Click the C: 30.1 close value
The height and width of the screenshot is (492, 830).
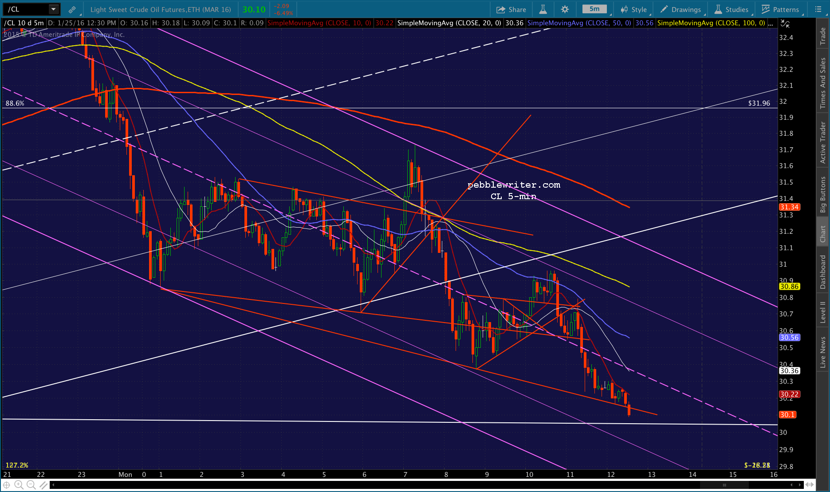(225, 23)
